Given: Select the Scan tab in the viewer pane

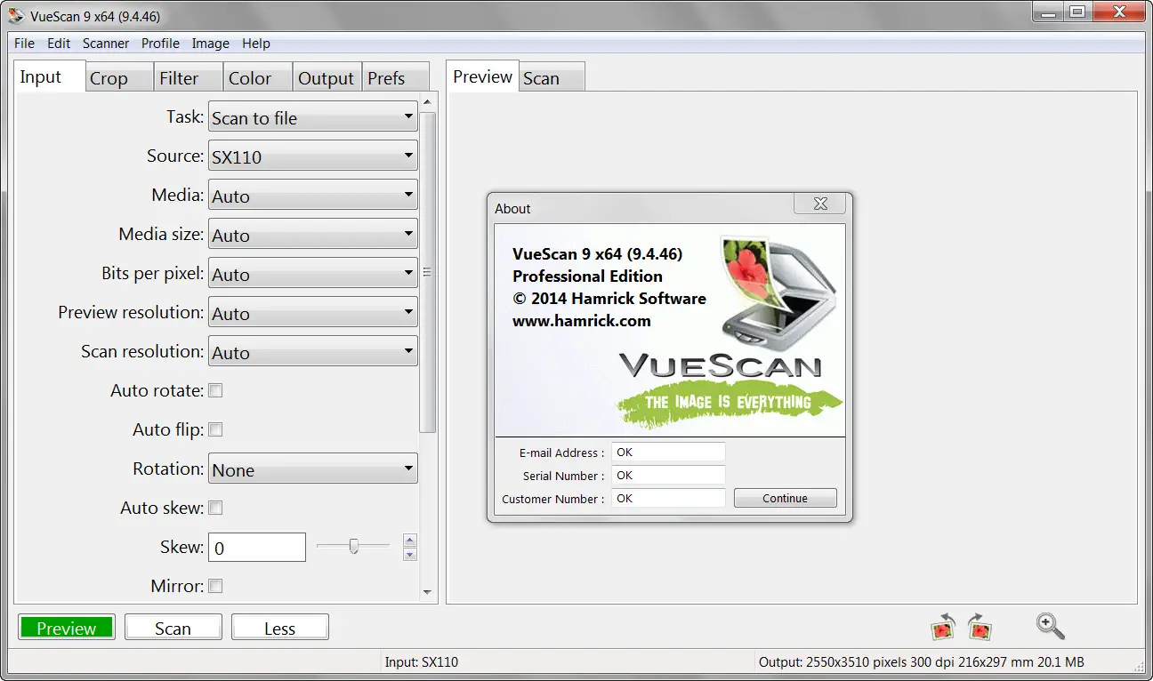Looking at the screenshot, I should pyautogui.click(x=552, y=78).
